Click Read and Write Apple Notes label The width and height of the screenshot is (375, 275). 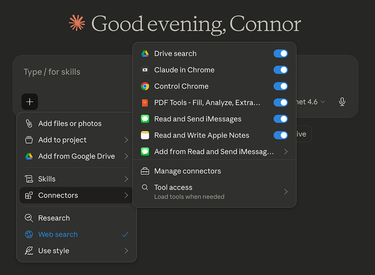pos(202,135)
